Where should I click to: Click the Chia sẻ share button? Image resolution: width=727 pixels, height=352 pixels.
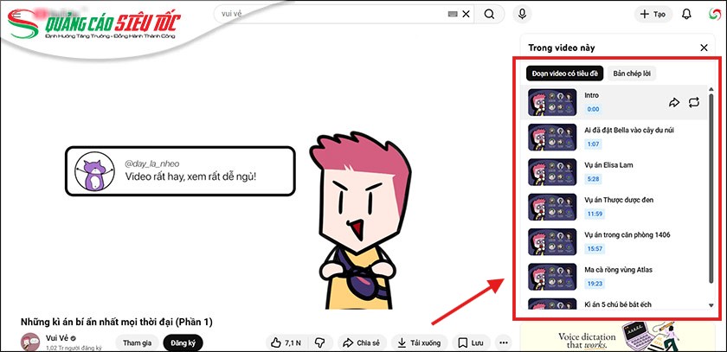point(361,342)
